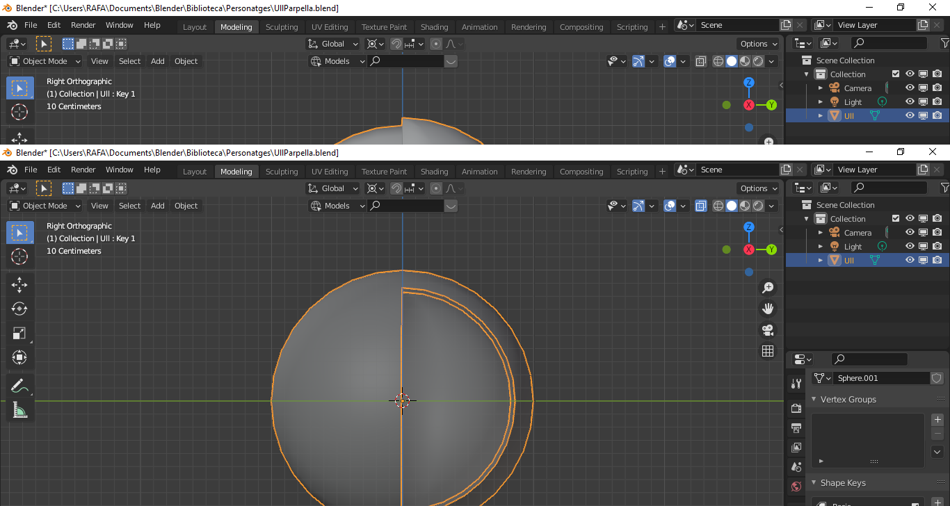
Task: Open the Output properties tab with printer icon
Action: click(x=796, y=427)
